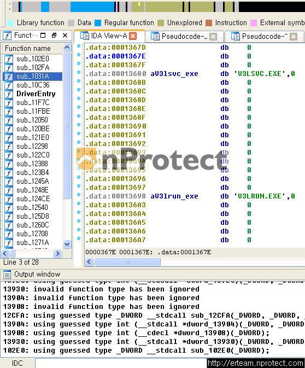Click left arrow of disassembly horizontal scrollbar
The width and height of the screenshot is (305, 368).
[x=89, y=261]
